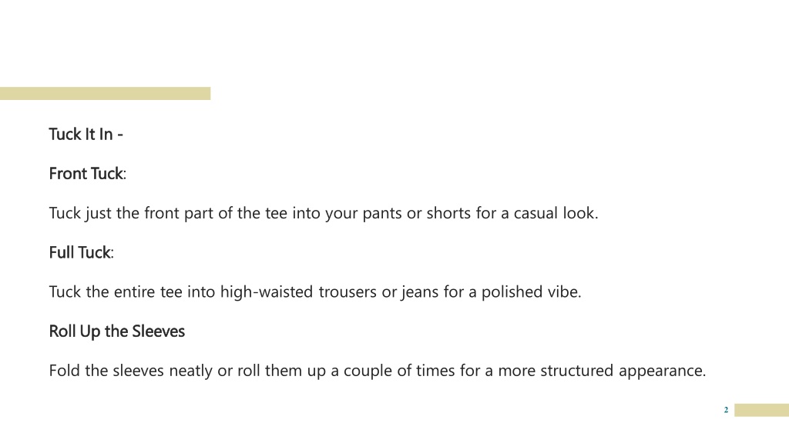Click the sentence about folding sleeves neatly
The width and height of the screenshot is (789, 443).
tap(378, 371)
